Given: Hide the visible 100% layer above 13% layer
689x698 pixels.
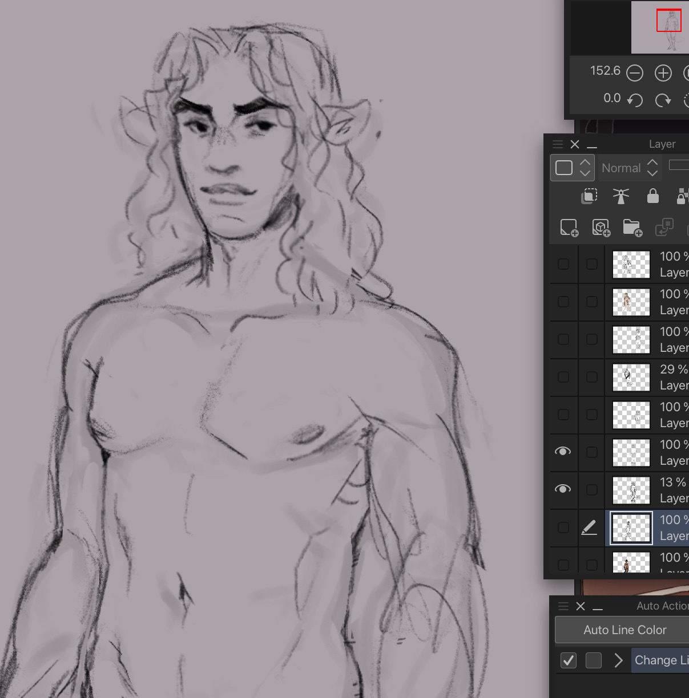Looking at the screenshot, I should (563, 452).
